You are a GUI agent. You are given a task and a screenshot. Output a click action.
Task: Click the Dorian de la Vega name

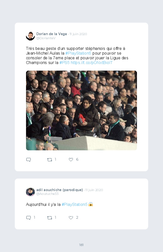click(51, 34)
